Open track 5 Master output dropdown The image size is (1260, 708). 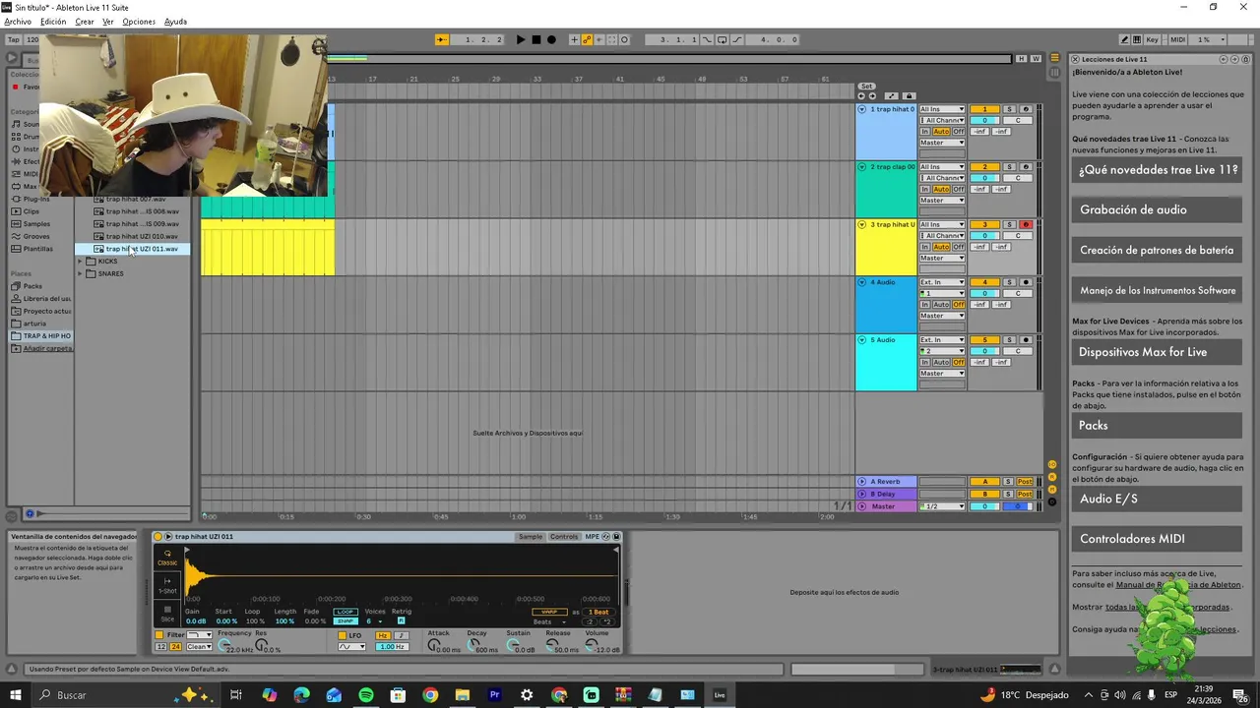coord(942,374)
